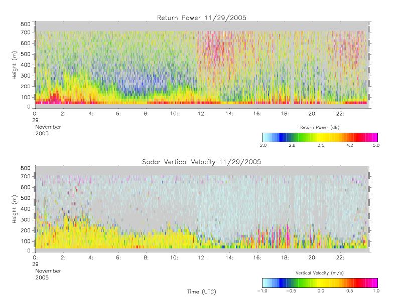The height and width of the screenshot is (306, 397).
Task: Click the Height (m) label of Vertical Velocity plot
Action: [x=14, y=209]
